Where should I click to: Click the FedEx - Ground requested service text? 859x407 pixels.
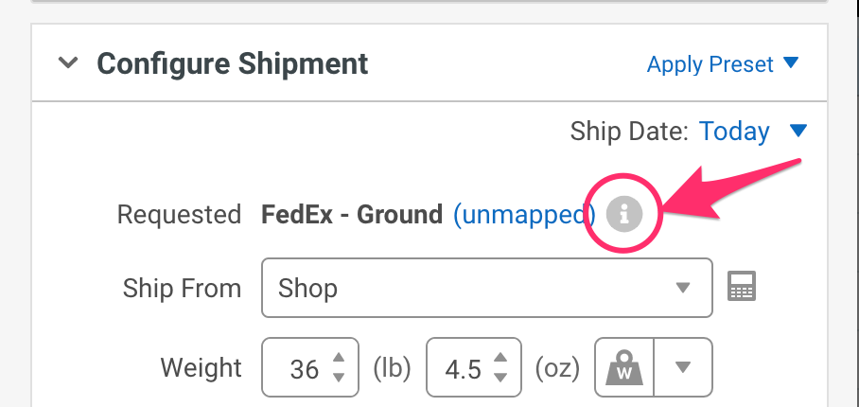[x=352, y=215]
